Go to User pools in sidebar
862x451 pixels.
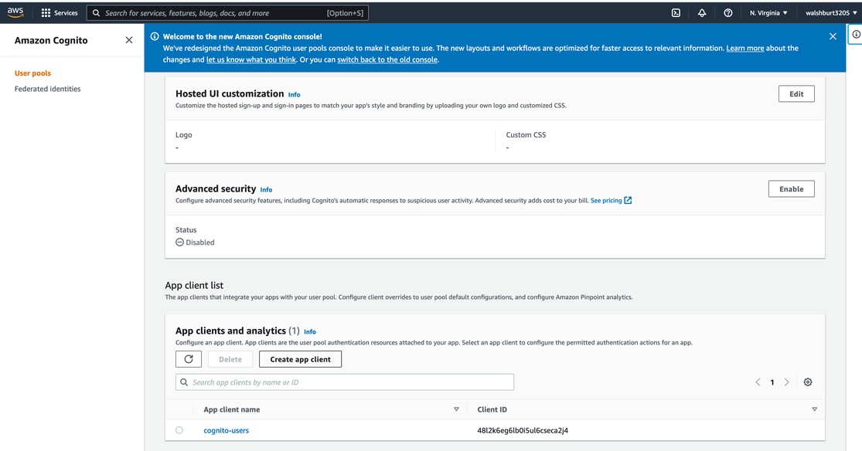click(32, 73)
